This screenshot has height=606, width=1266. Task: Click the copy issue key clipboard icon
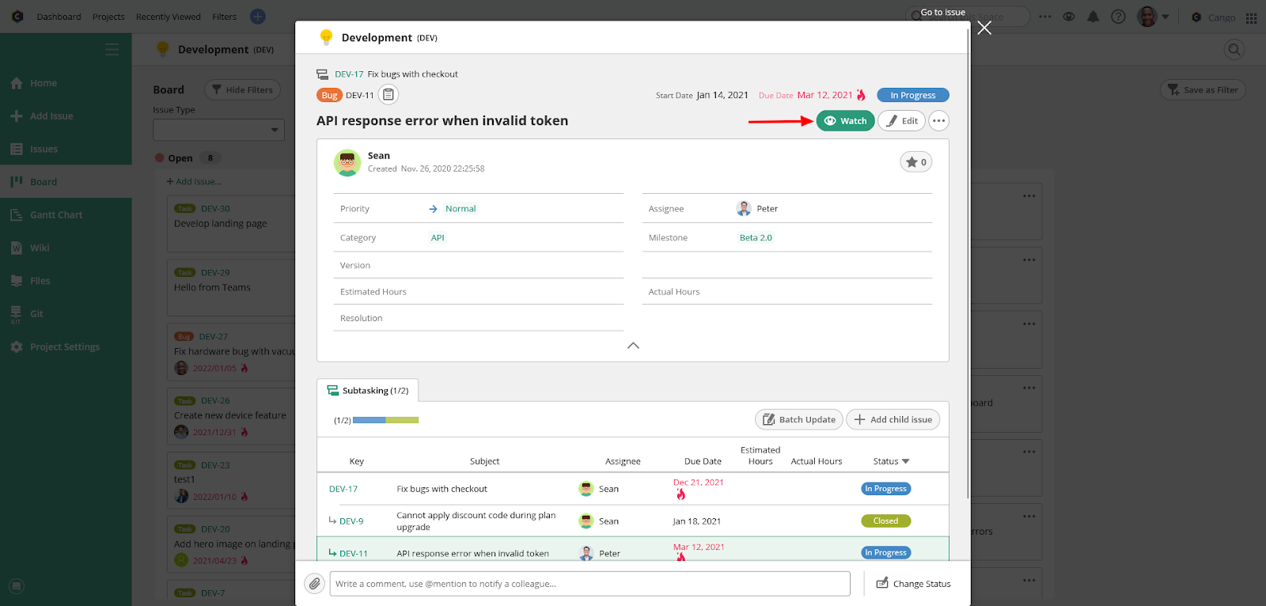(388, 95)
